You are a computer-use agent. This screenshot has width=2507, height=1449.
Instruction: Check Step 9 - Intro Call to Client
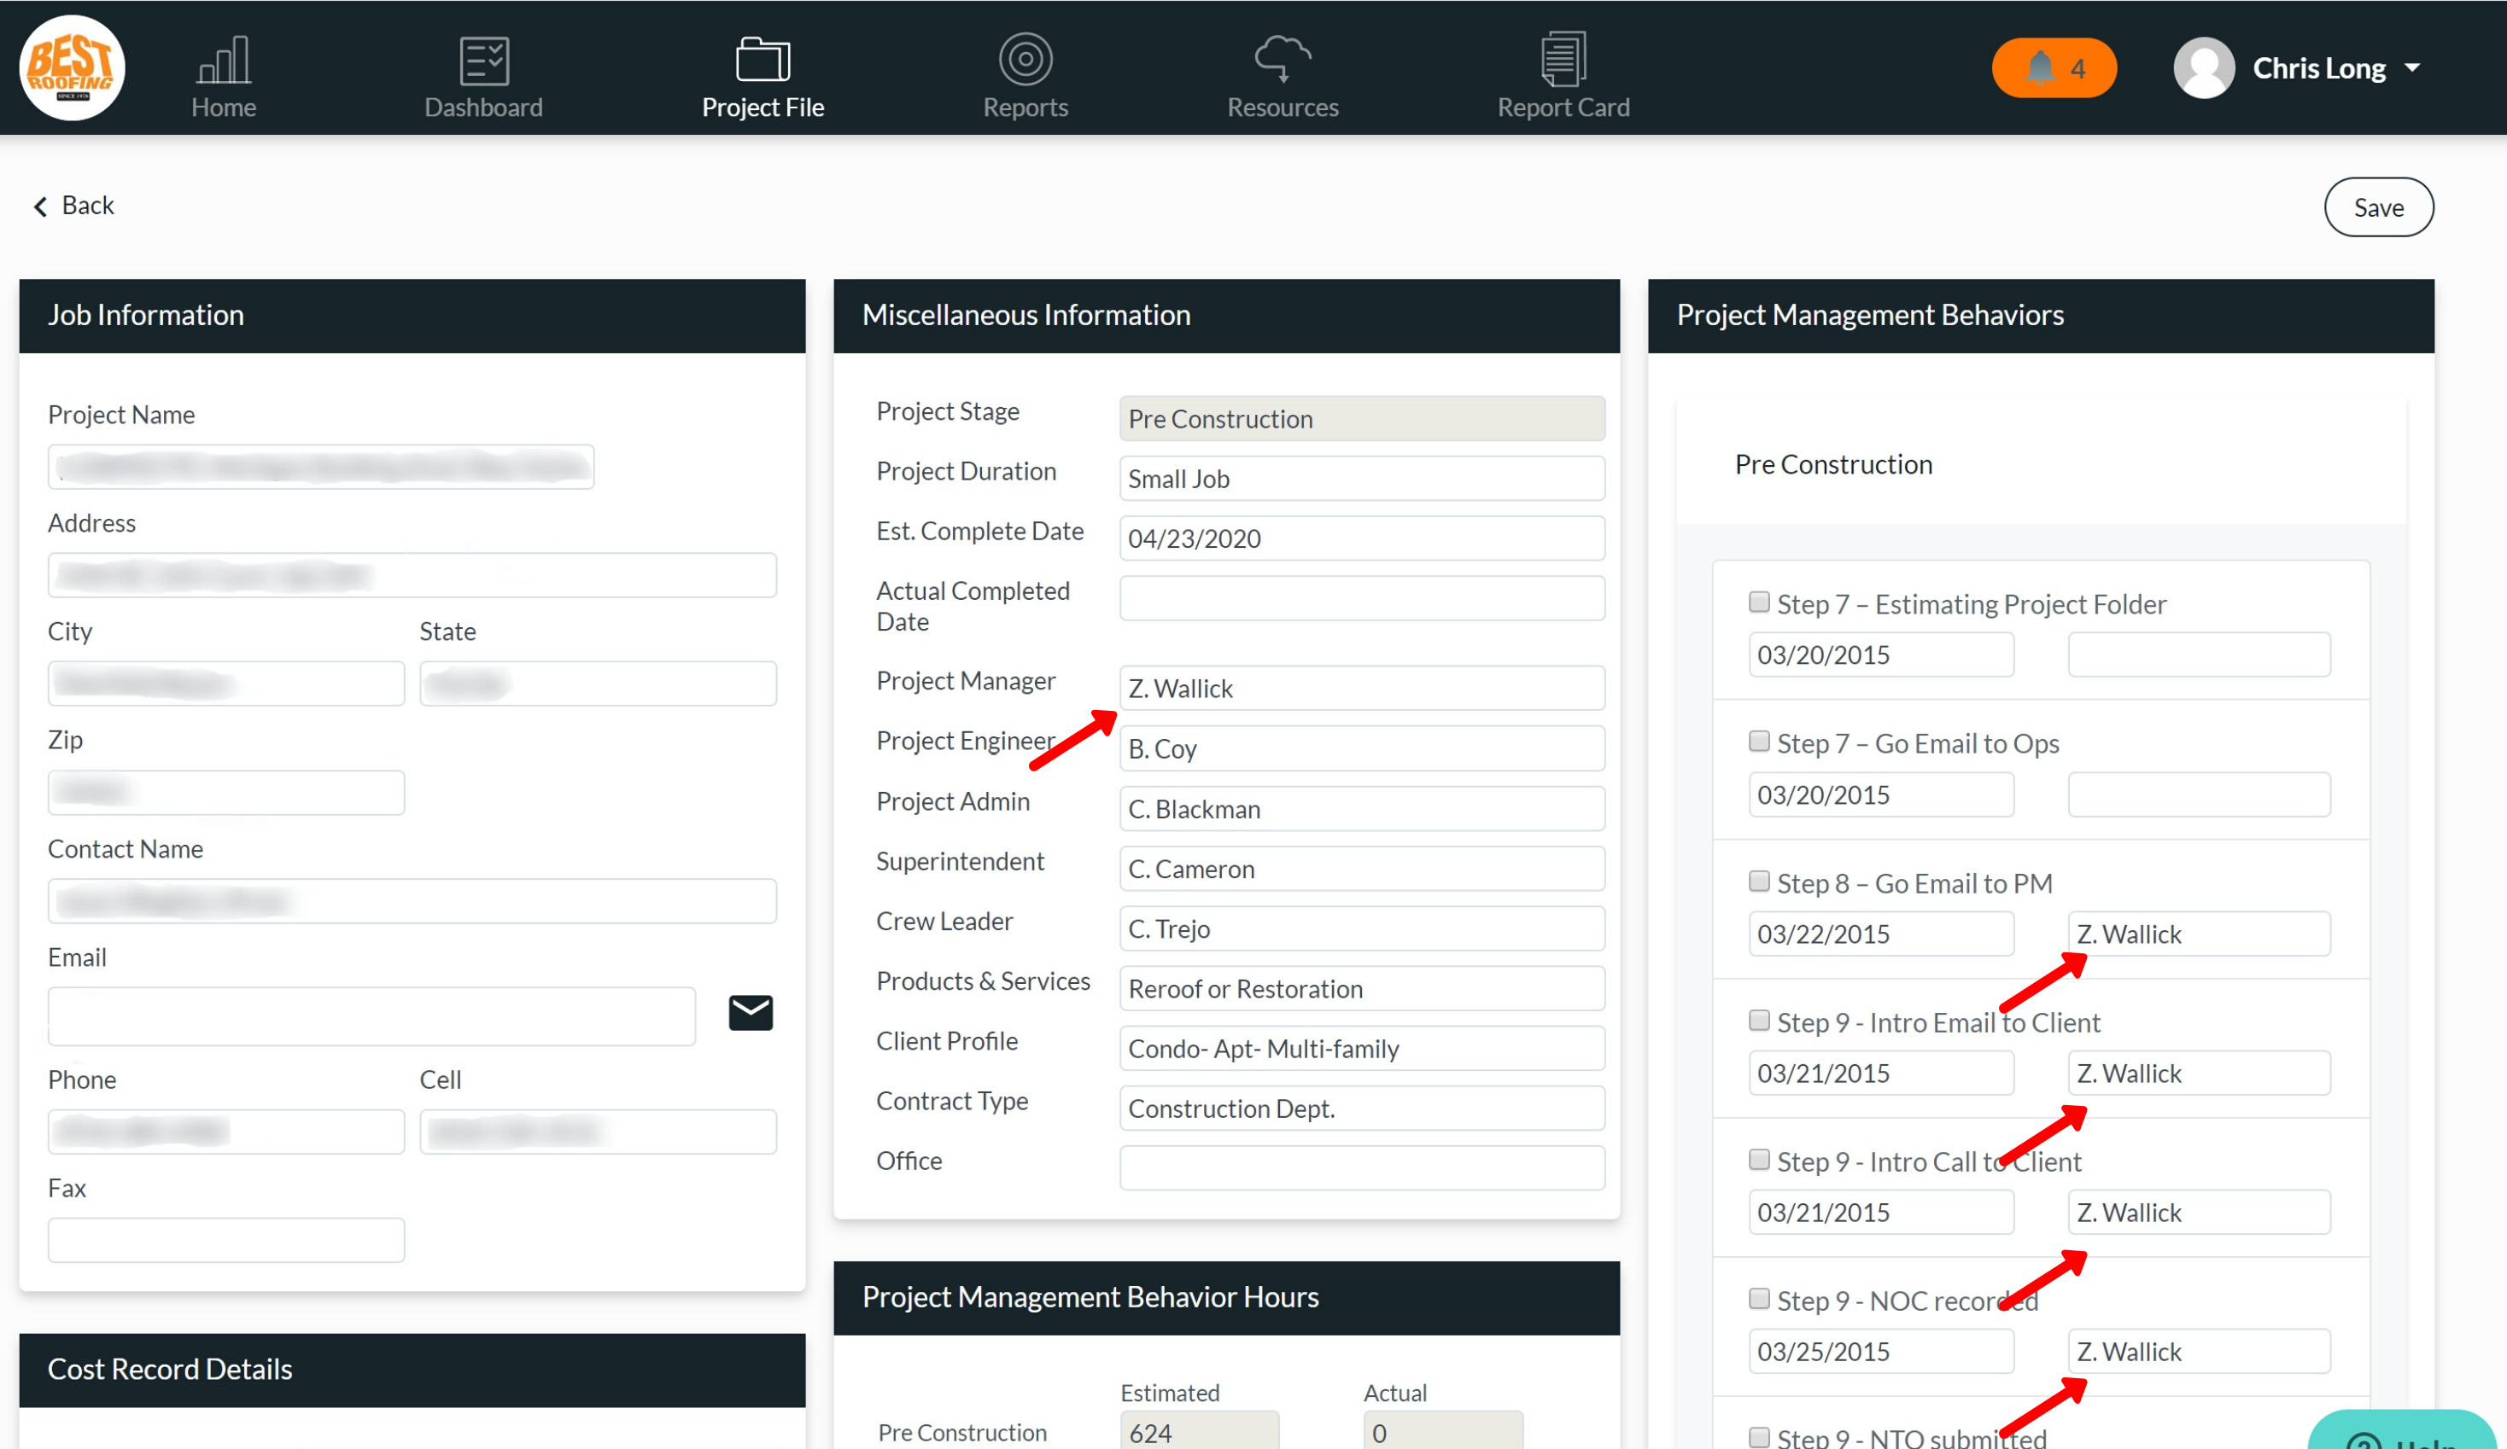(x=1759, y=1160)
